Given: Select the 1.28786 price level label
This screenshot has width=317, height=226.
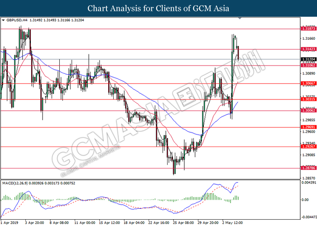Looking at the screenshot, I should click(x=309, y=168).
